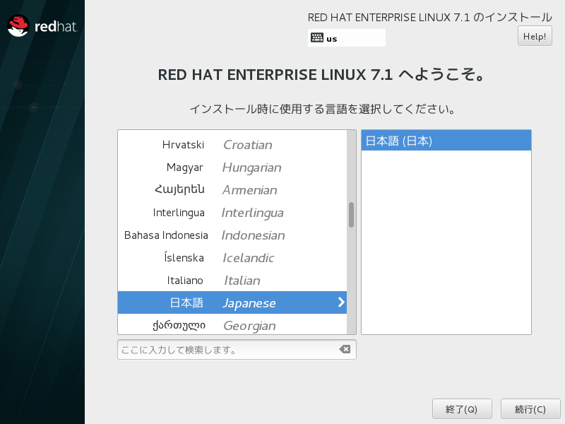
Task: Open the us keyboard layout indicator
Action: click(x=346, y=38)
